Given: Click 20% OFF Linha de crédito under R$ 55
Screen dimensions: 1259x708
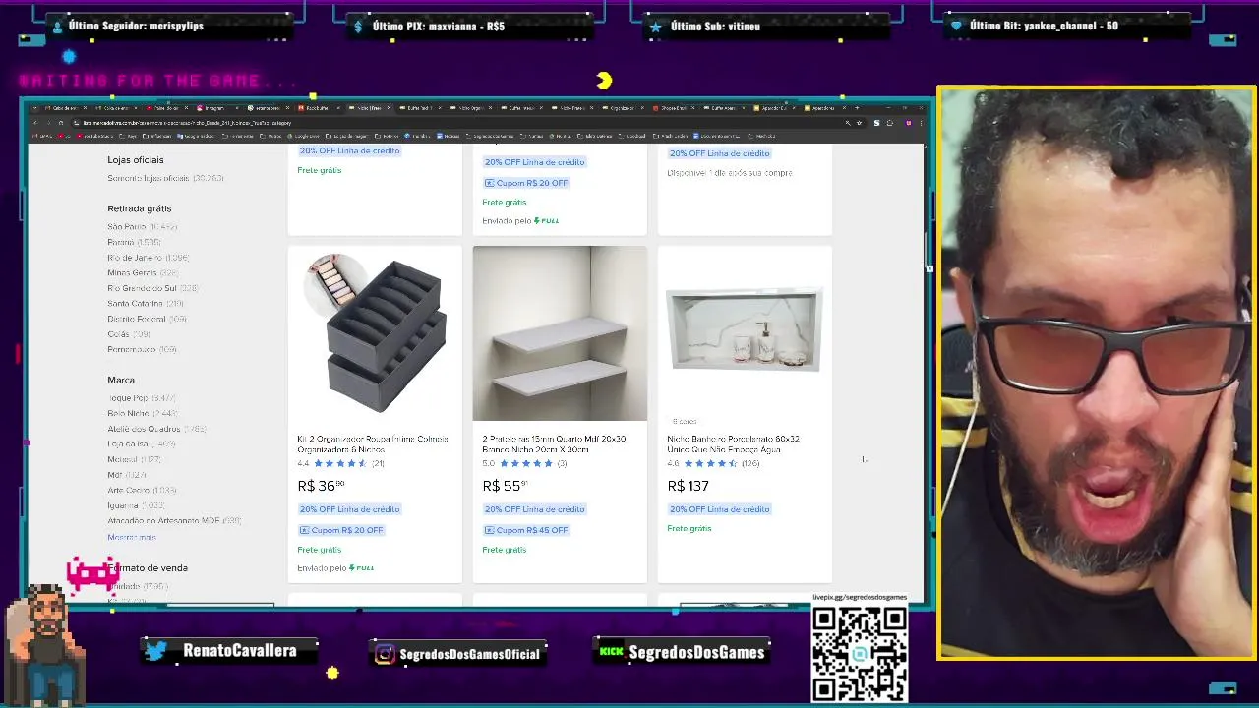Looking at the screenshot, I should pos(534,509).
